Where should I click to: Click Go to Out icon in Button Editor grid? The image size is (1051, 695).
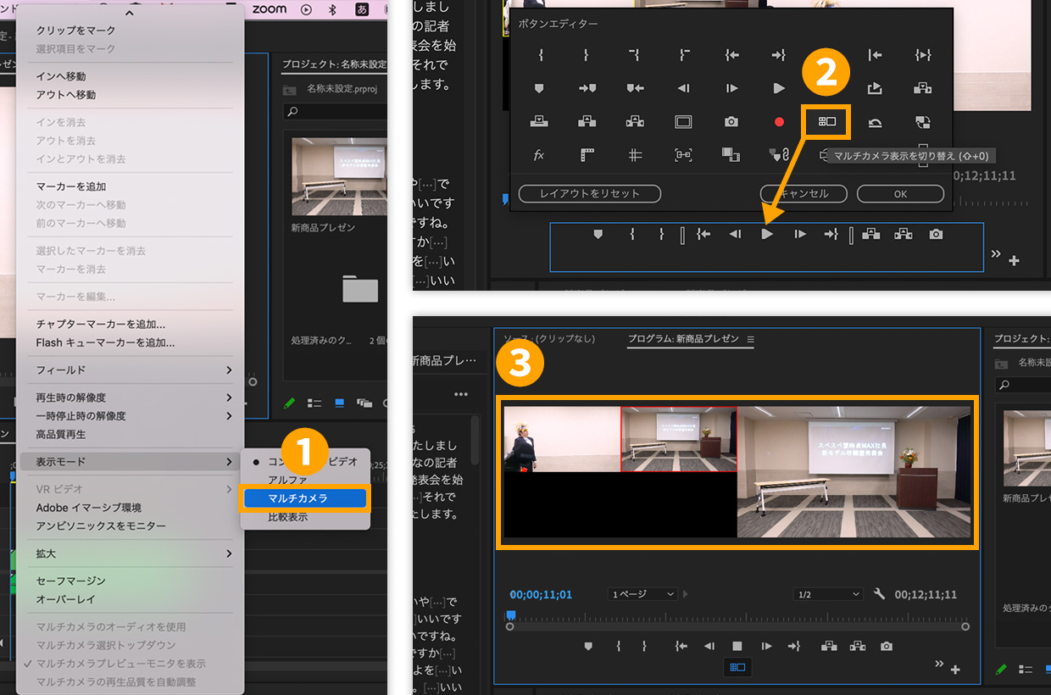coord(779,55)
